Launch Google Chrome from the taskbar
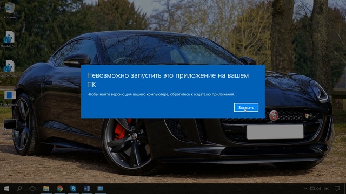Screen dimensions: 346x194 coord(59,189)
